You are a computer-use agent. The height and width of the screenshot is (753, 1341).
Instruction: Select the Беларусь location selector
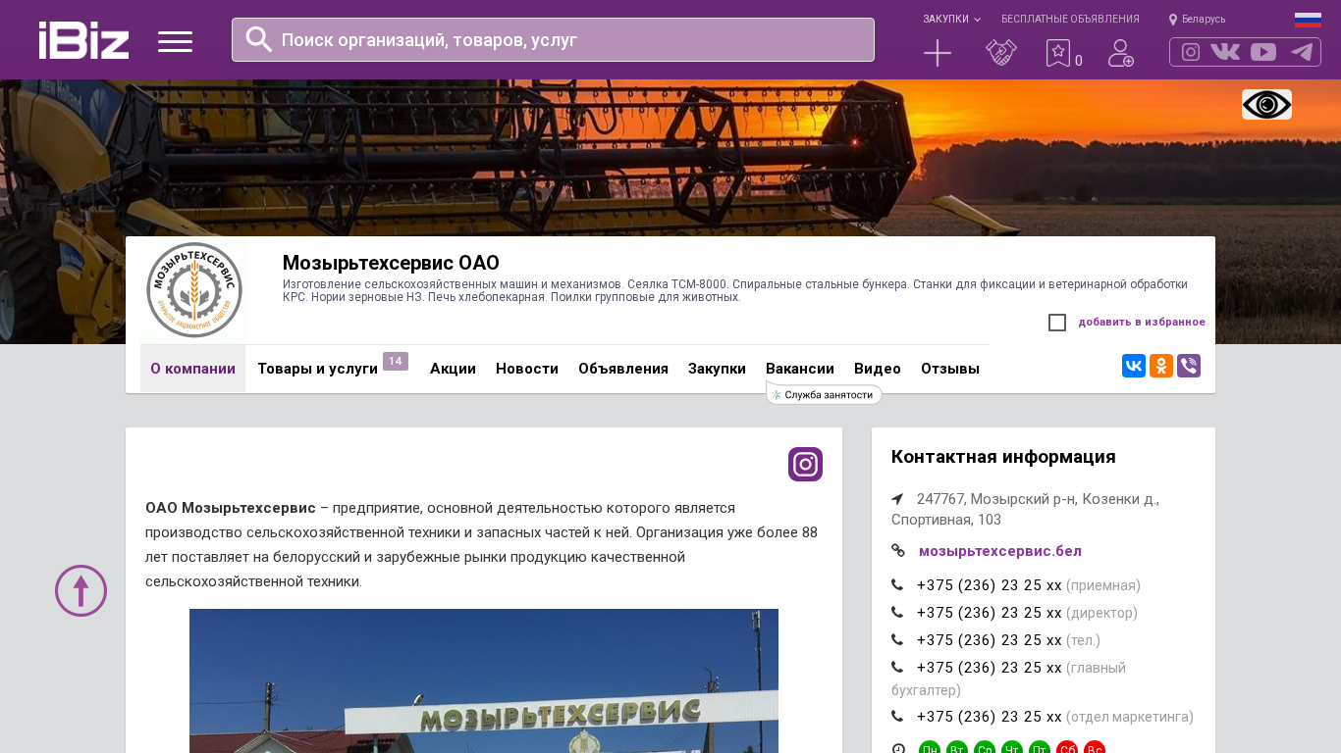coord(1197,20)
